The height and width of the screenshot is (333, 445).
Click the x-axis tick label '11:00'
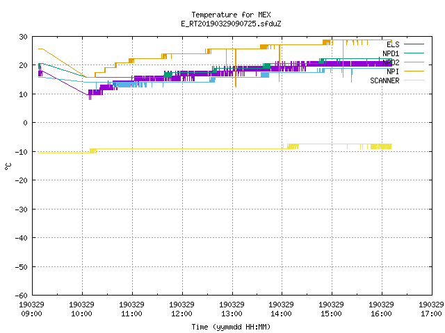point(131,314)
